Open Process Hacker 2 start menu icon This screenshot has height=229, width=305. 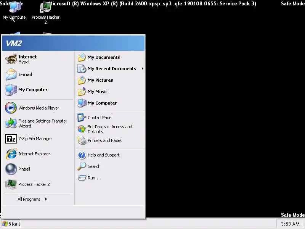coord(11,184)
